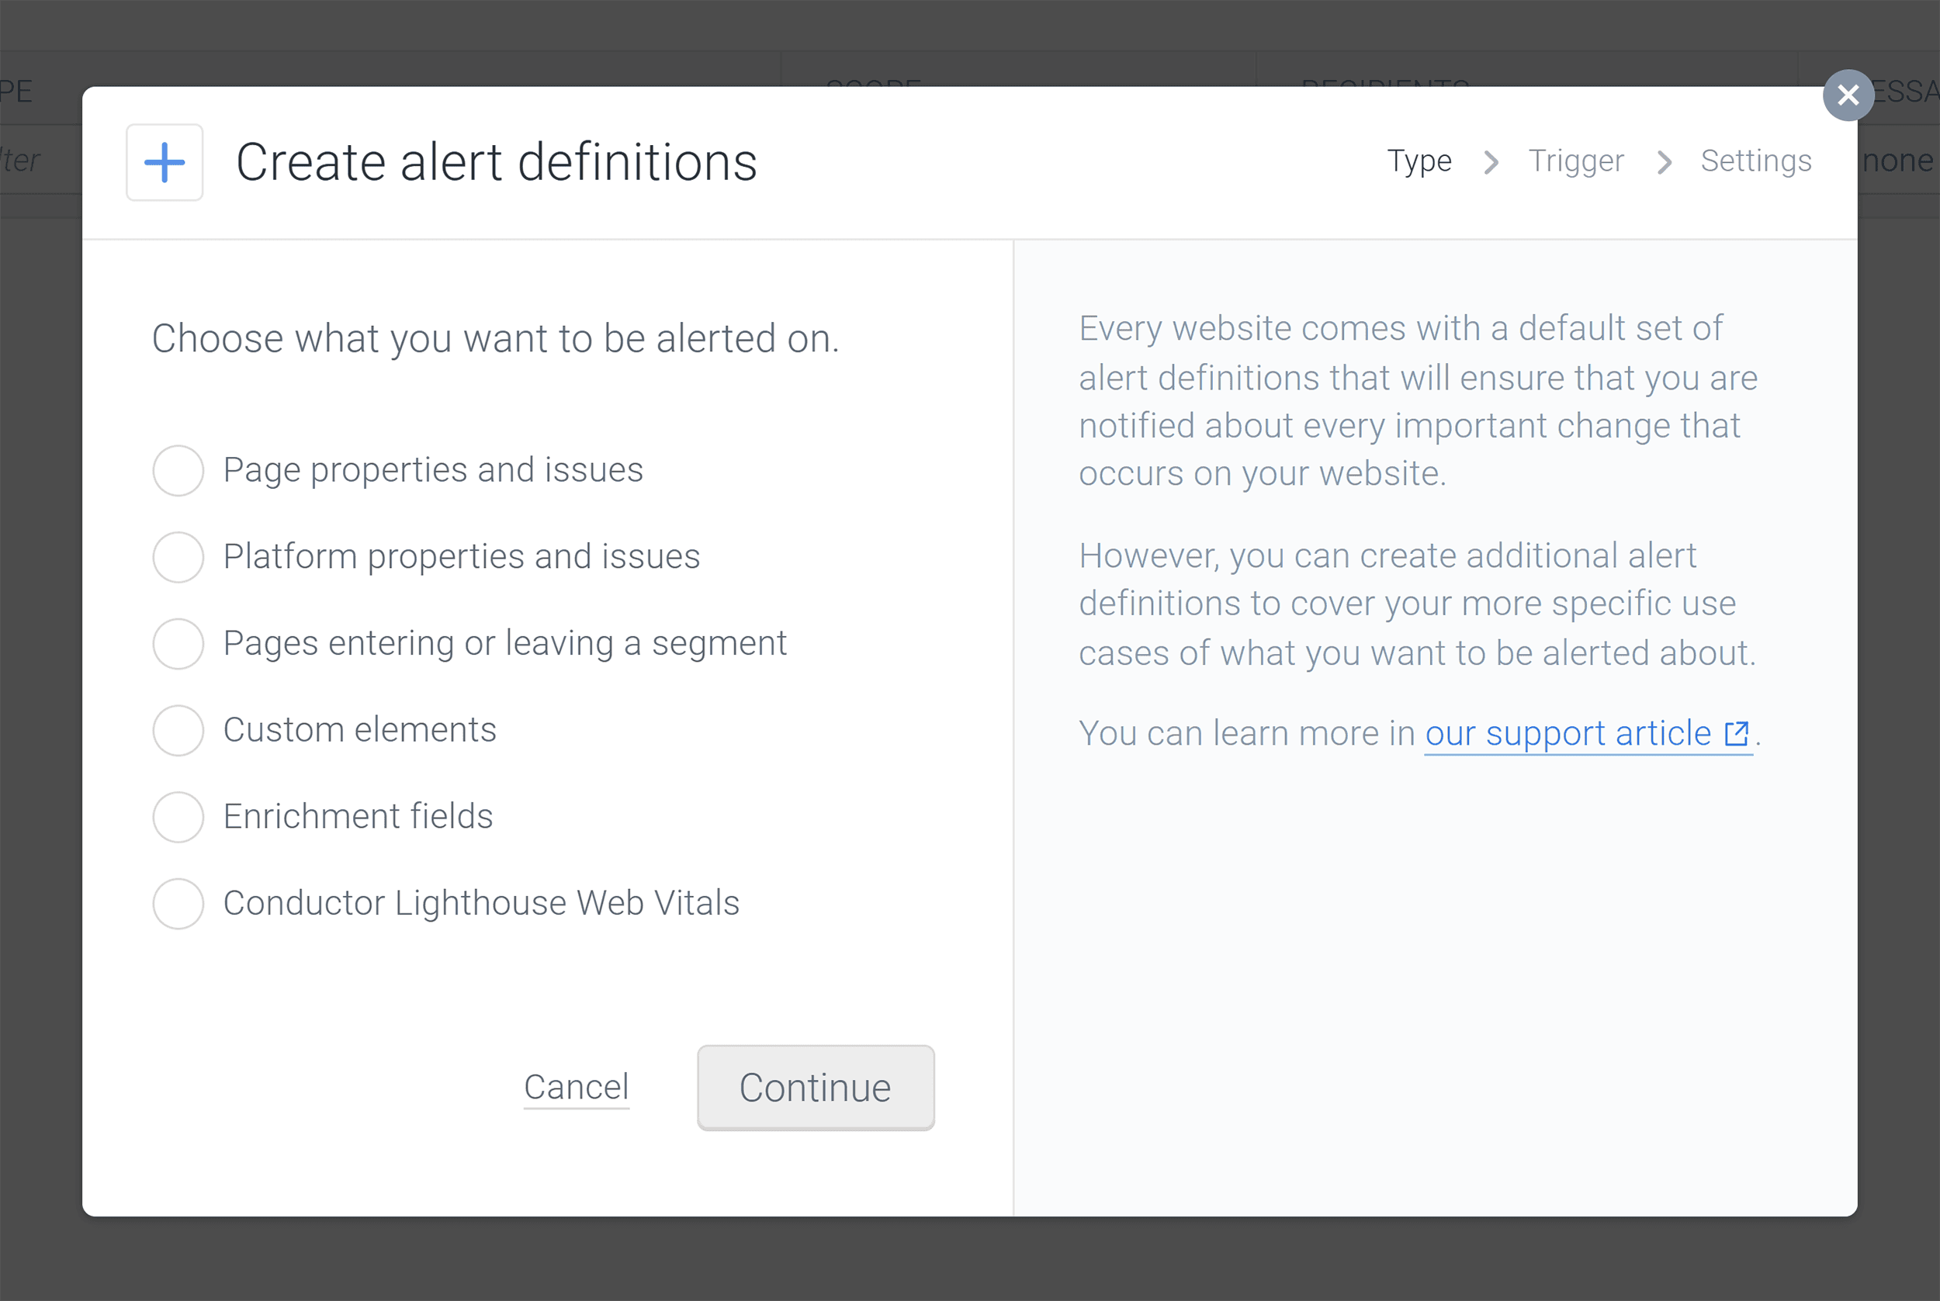The image size is (1940, 1301).
Task: Click the chevron between Trigger and Settings
Action: point(1664,162)
